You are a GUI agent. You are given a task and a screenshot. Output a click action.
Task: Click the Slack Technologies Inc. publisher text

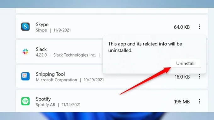(x=75, y=55)
